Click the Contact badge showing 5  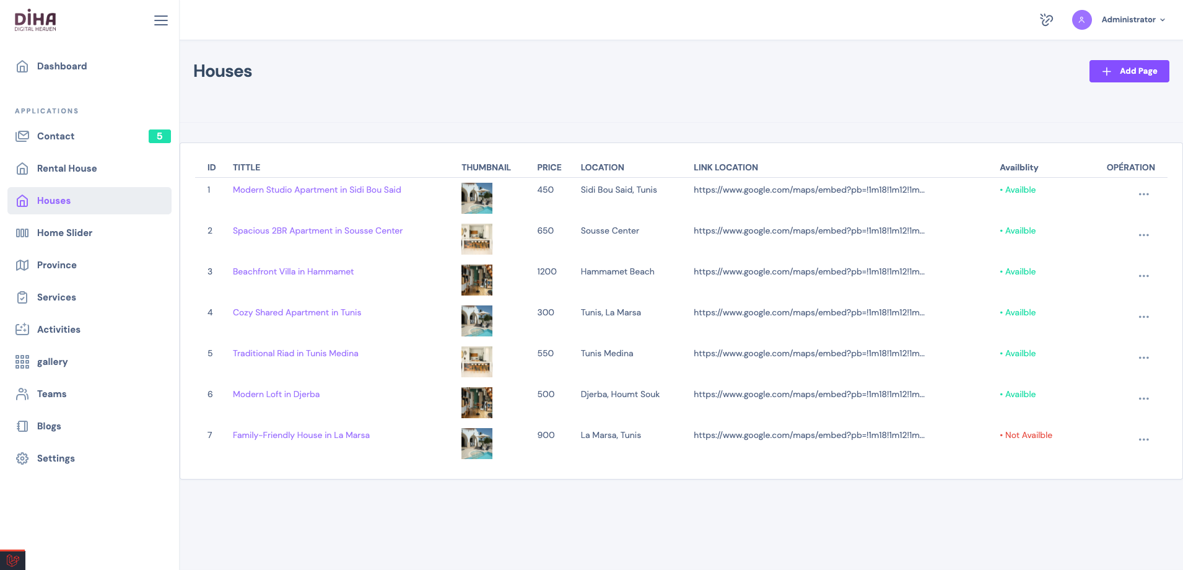(x=160, y=136)
